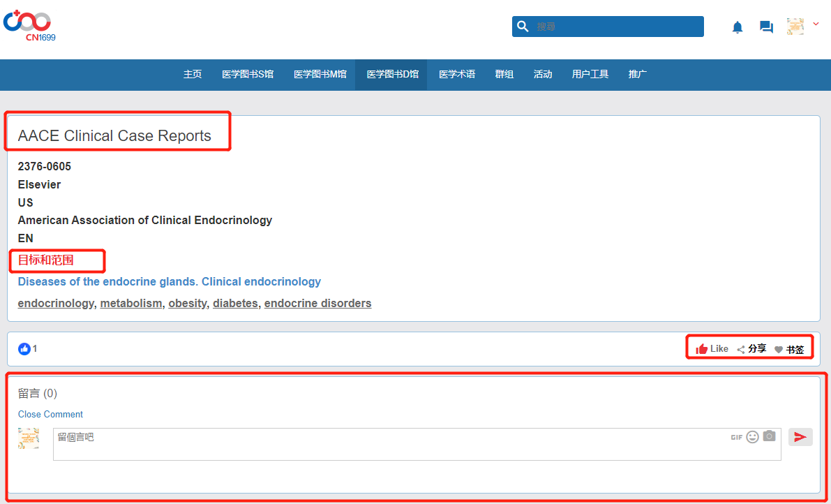Open 医学图书S馆 menu item
This screenshot has height=504, width=831.
248,74
